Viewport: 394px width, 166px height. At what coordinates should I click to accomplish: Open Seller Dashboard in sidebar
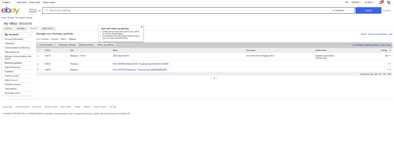click(x=13, y=67)
